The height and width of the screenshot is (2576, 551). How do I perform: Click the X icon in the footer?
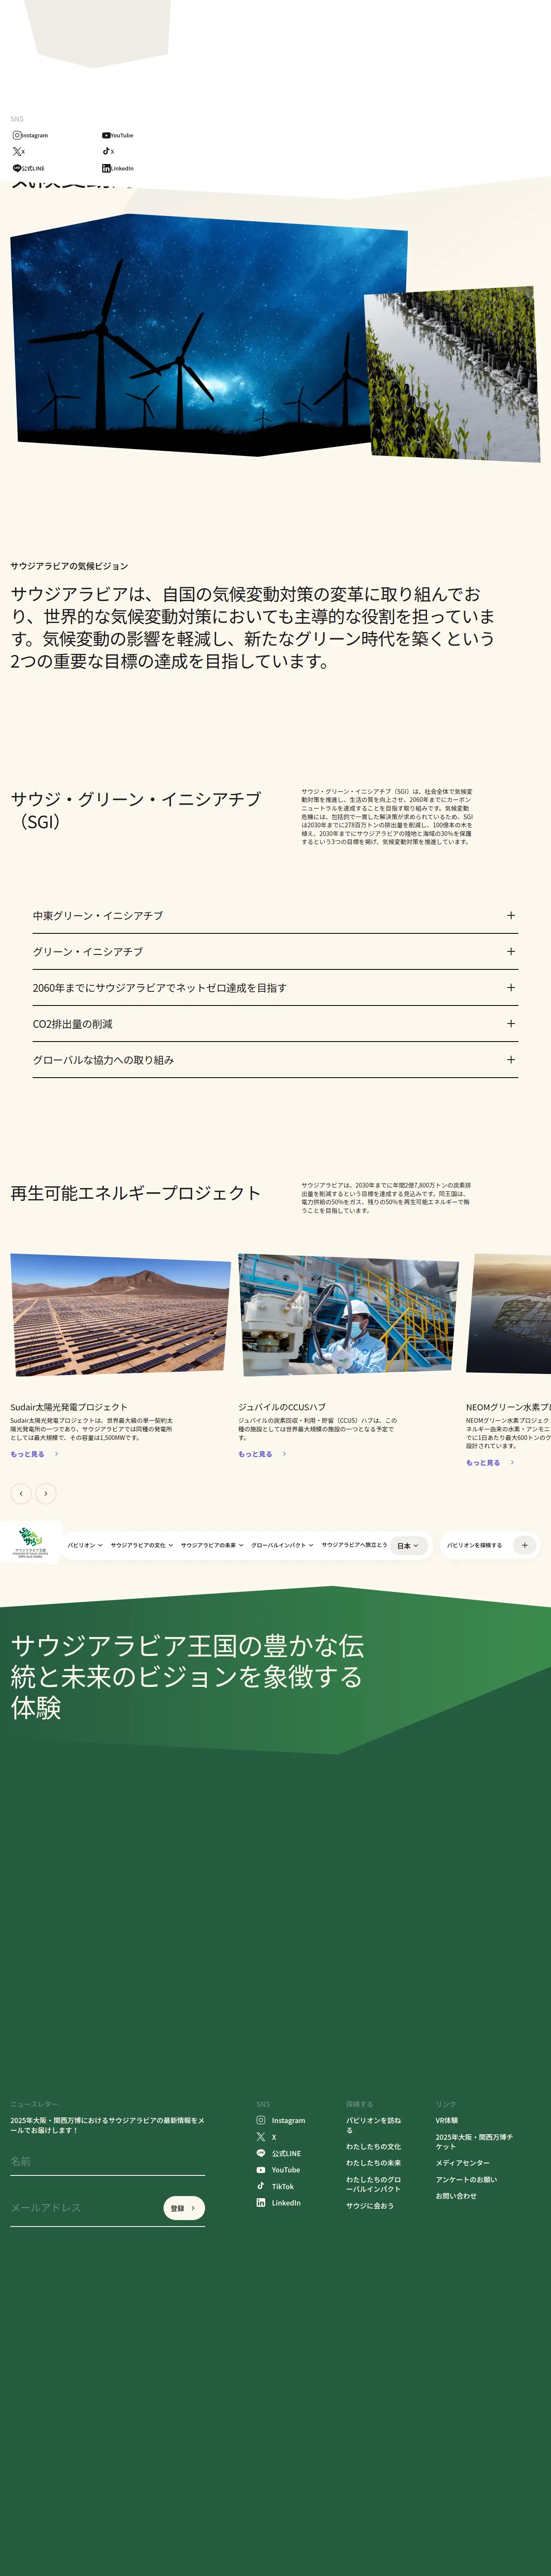pyautogui.click(x=261, y=2137)
